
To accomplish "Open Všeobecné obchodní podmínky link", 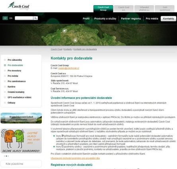I will pos(75,158).
